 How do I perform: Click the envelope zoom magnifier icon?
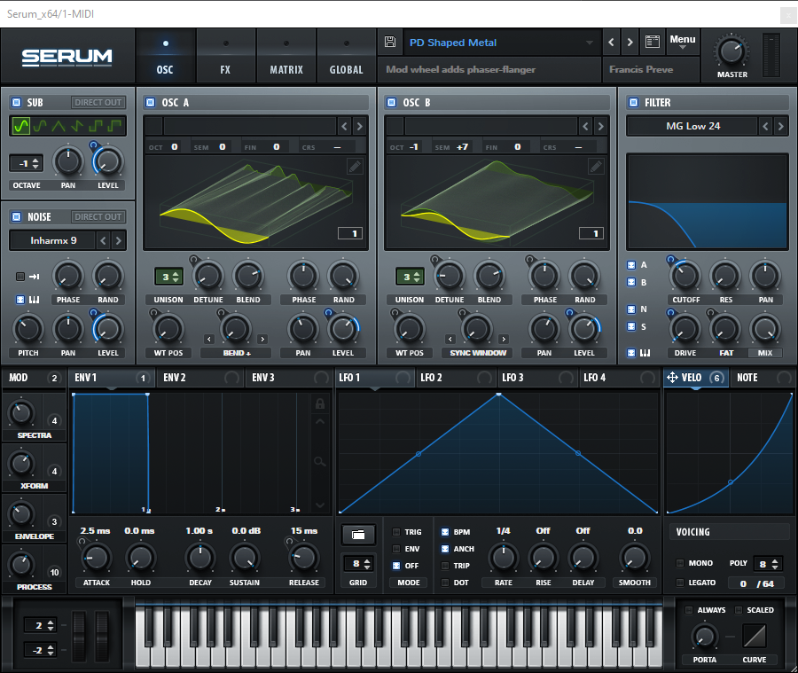point(320,461)
